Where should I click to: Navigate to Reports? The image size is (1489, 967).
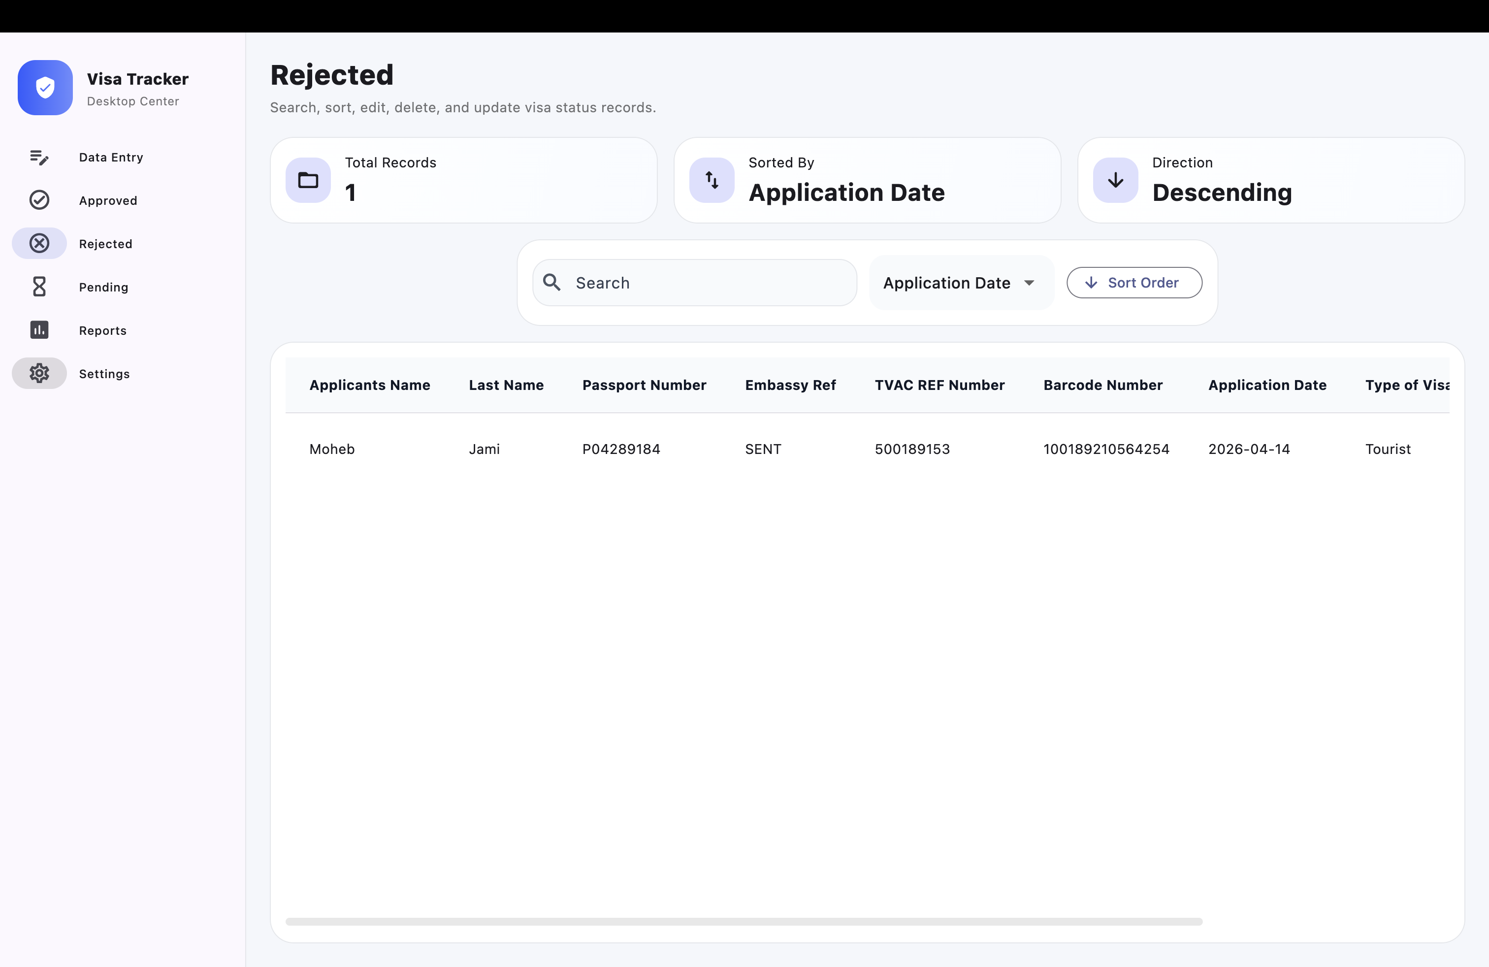click(102, 330)
